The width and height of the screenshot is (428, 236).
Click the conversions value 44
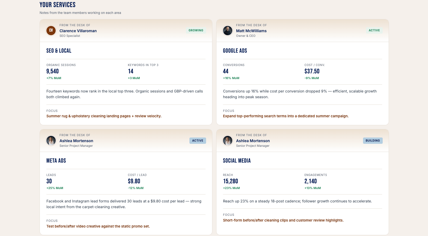[x=226, y=71]
